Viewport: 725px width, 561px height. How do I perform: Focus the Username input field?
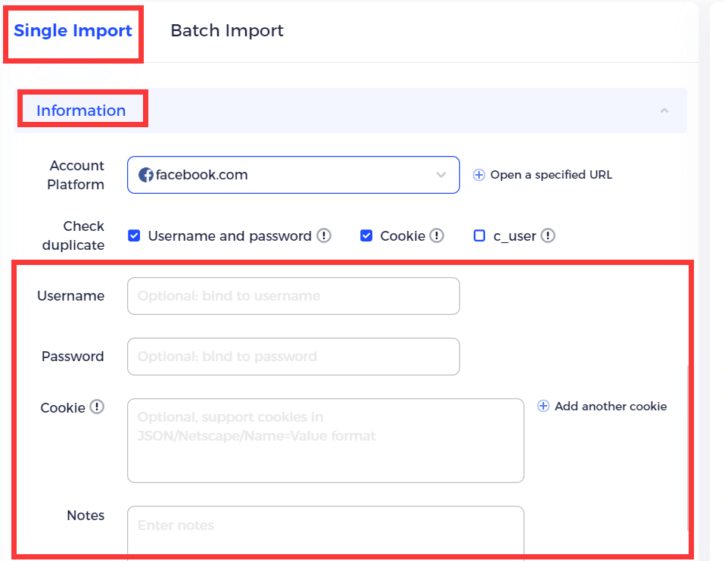294,296
